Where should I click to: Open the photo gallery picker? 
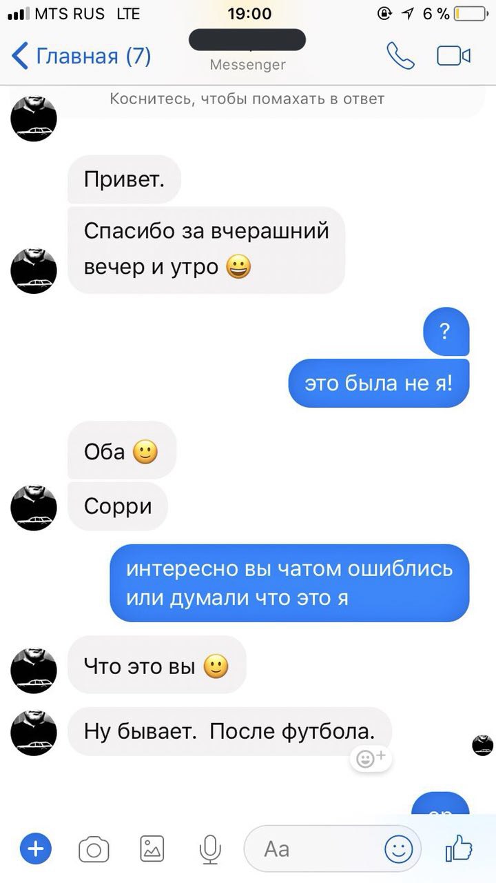(152, 849)
